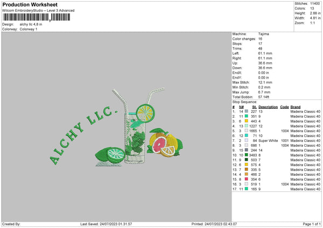Screen dimensions: 323x228
Task: Click the Colors value 13
Action: 312,9
